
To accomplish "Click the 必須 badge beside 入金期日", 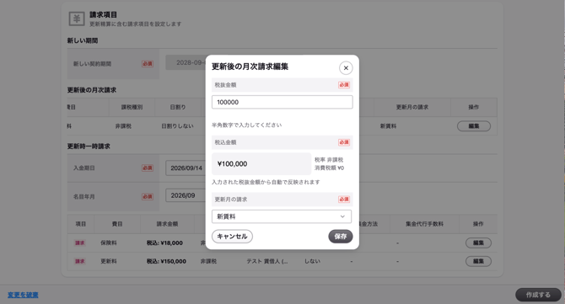I will pyautogui.click(x=148, y=168).
